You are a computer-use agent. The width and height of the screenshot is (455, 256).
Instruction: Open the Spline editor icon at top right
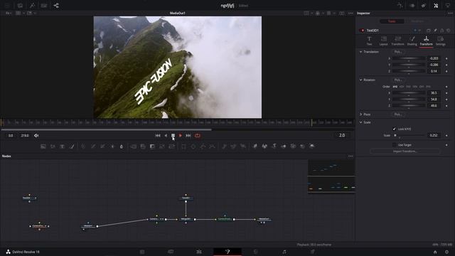point(400,6)
